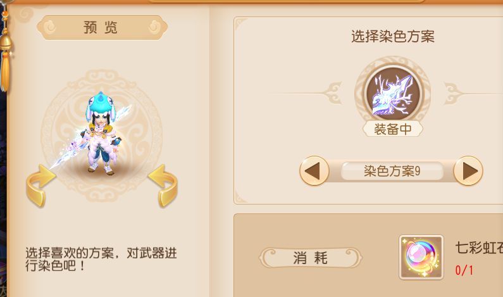The width and height of the screenshot is (503, 297).
Task: Select the 选择染色方案 panel title
Action: pyautogui.click(x=393, y=37)
